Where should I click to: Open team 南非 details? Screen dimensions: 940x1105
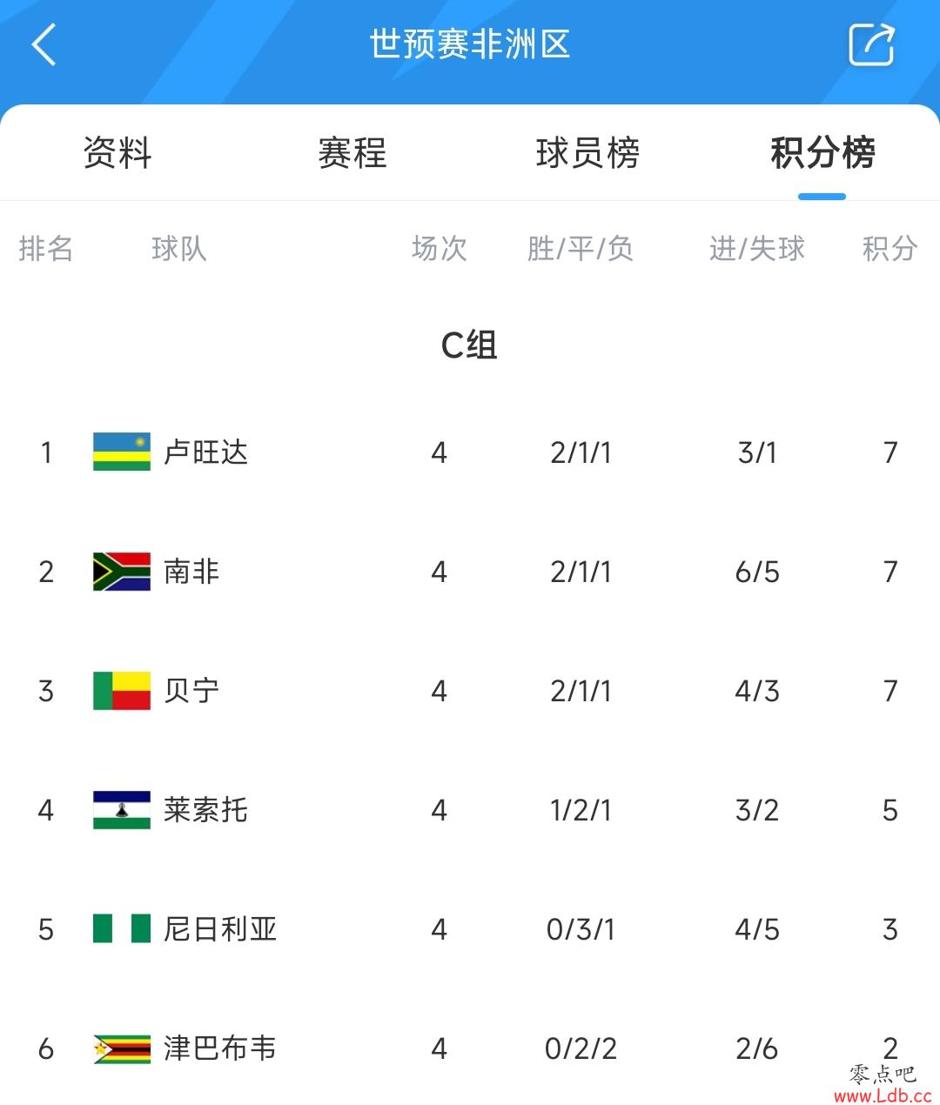pyautogui.click(x=191, y=572)
